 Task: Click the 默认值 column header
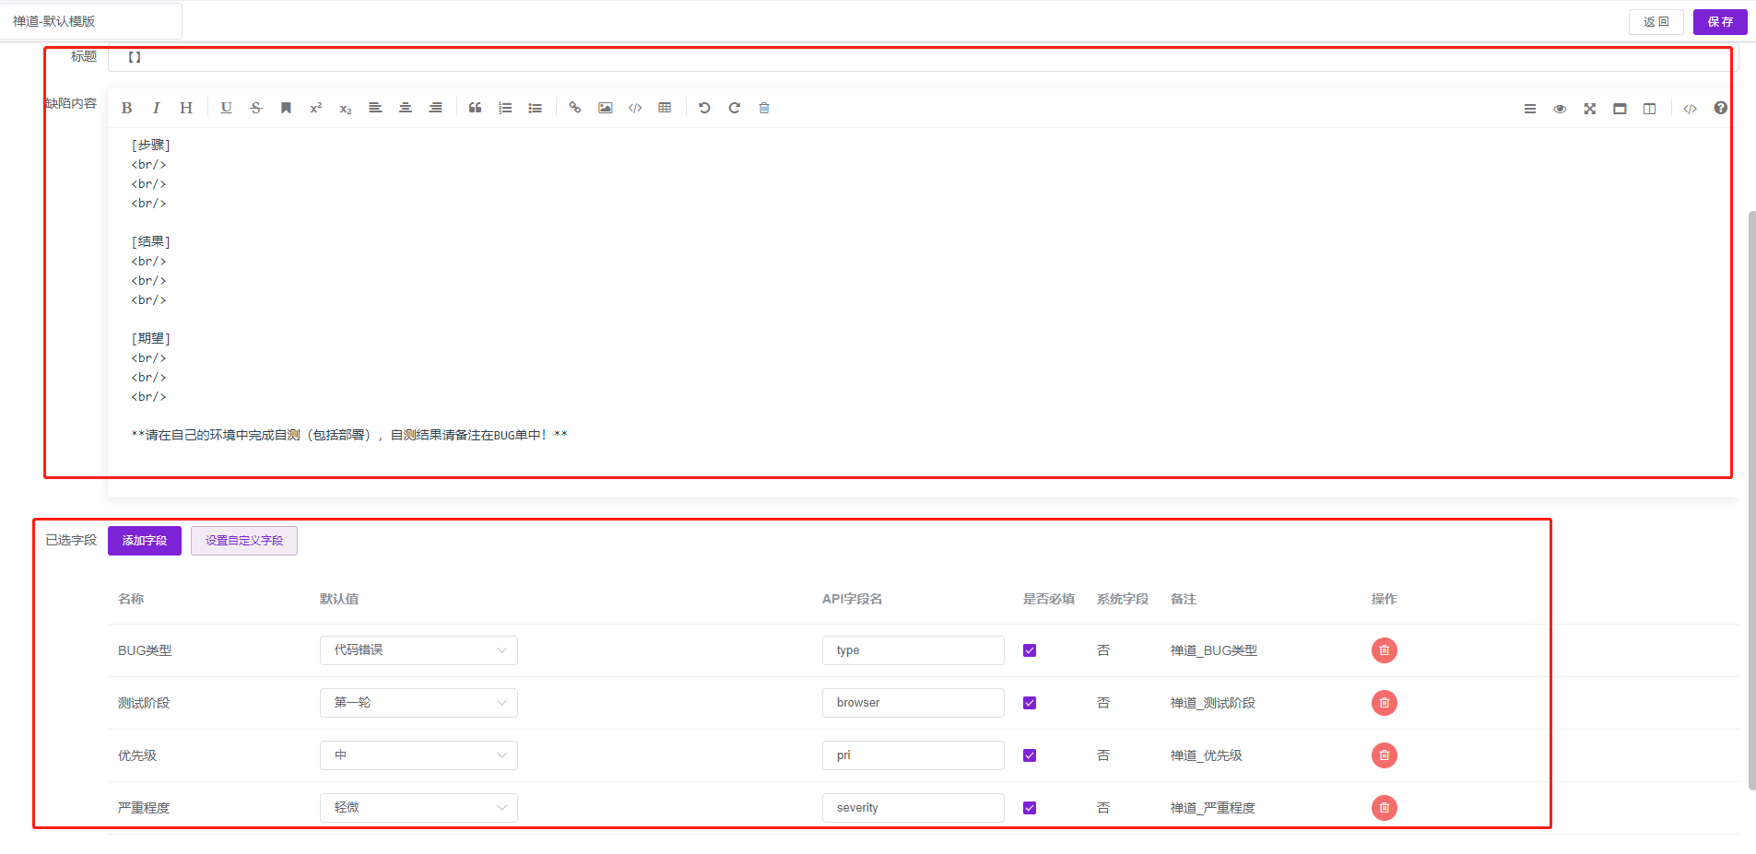pyautogui.click(x=339, y=599)
